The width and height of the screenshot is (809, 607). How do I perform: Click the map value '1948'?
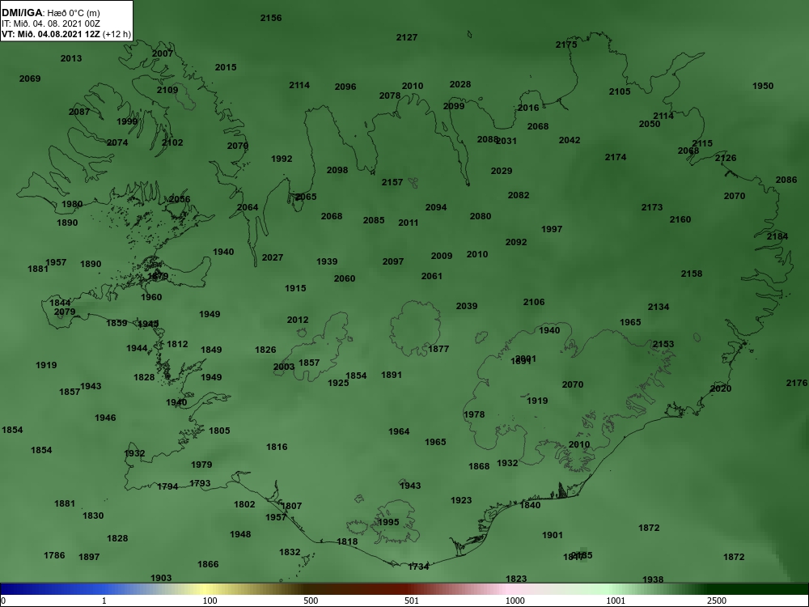240,534
